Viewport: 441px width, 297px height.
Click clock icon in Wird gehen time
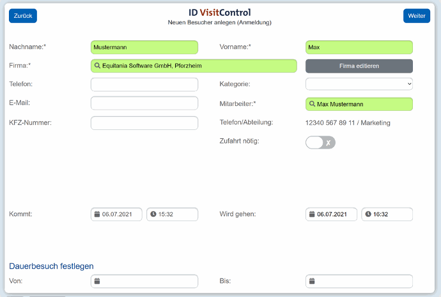(368, 214)
